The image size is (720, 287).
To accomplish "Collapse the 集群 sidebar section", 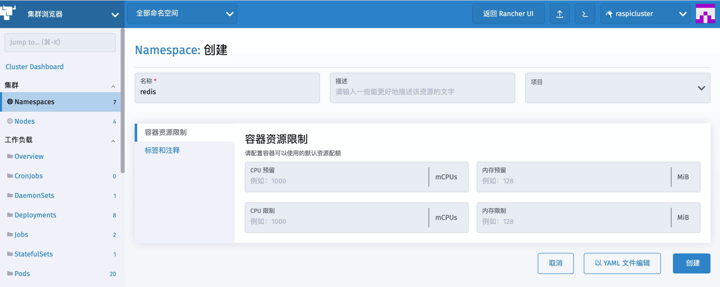I will click(113, 86).
